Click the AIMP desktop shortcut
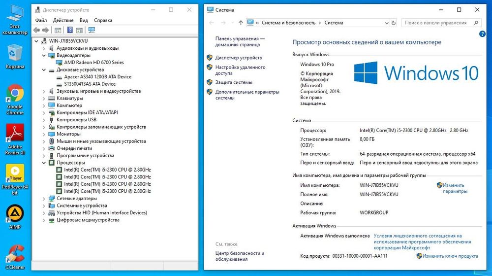492x276 pixels. click(x=15, y=217)
